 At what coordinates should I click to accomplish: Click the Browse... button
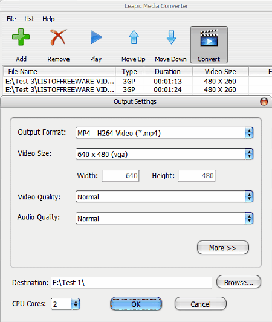pos(239,282)
